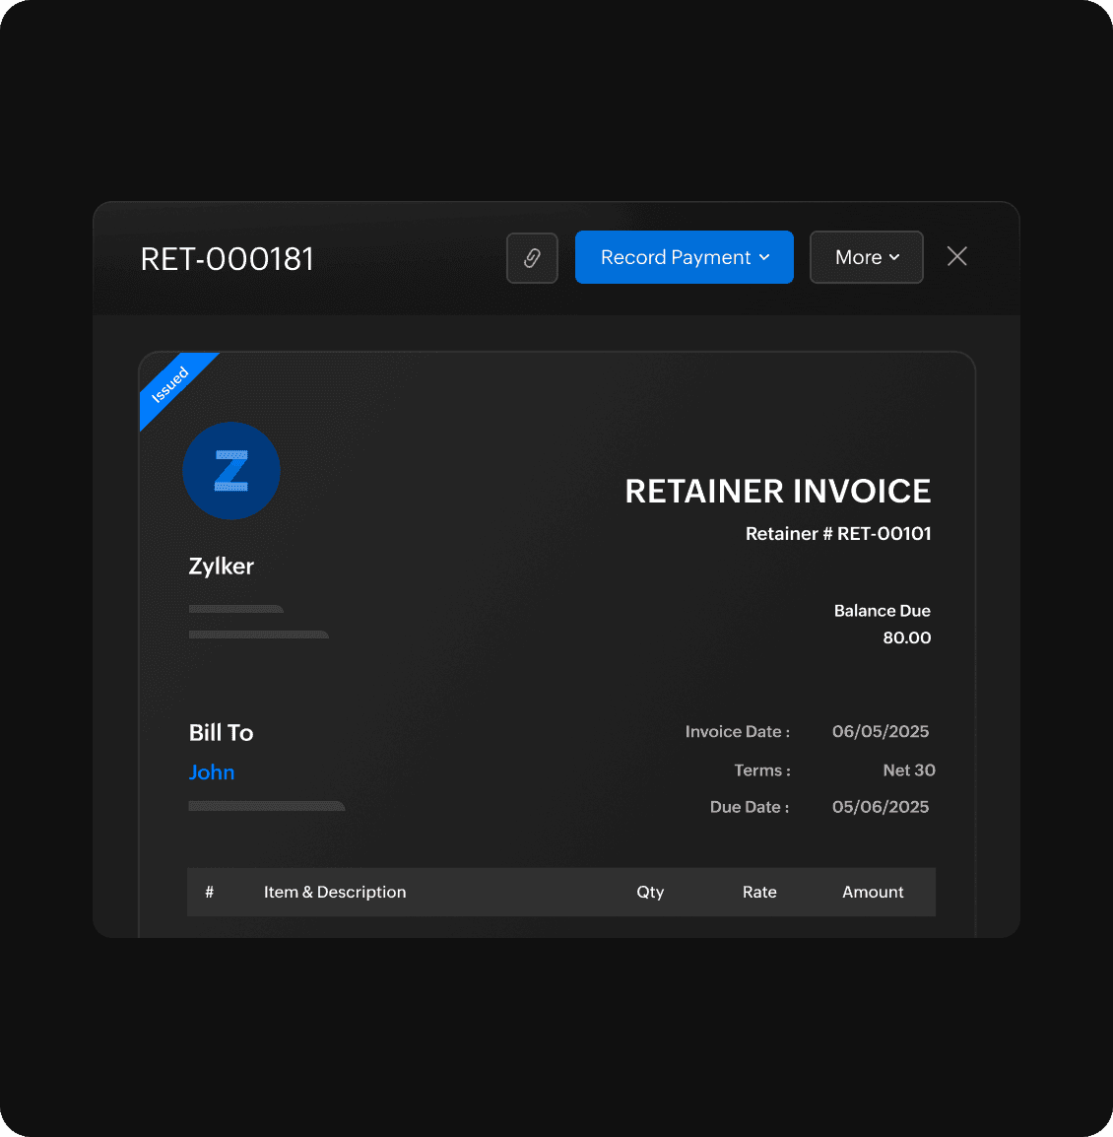Viewport: 1113px width, 1137px height.
Task: Click the Invoice Date value 06/05/2025
Action: 881,731
